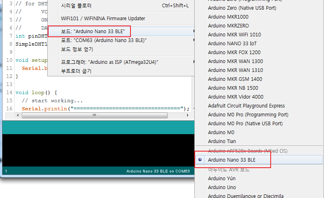
Task: Click the black console output area
Action: pyautogui.click(x=98, y=150)
